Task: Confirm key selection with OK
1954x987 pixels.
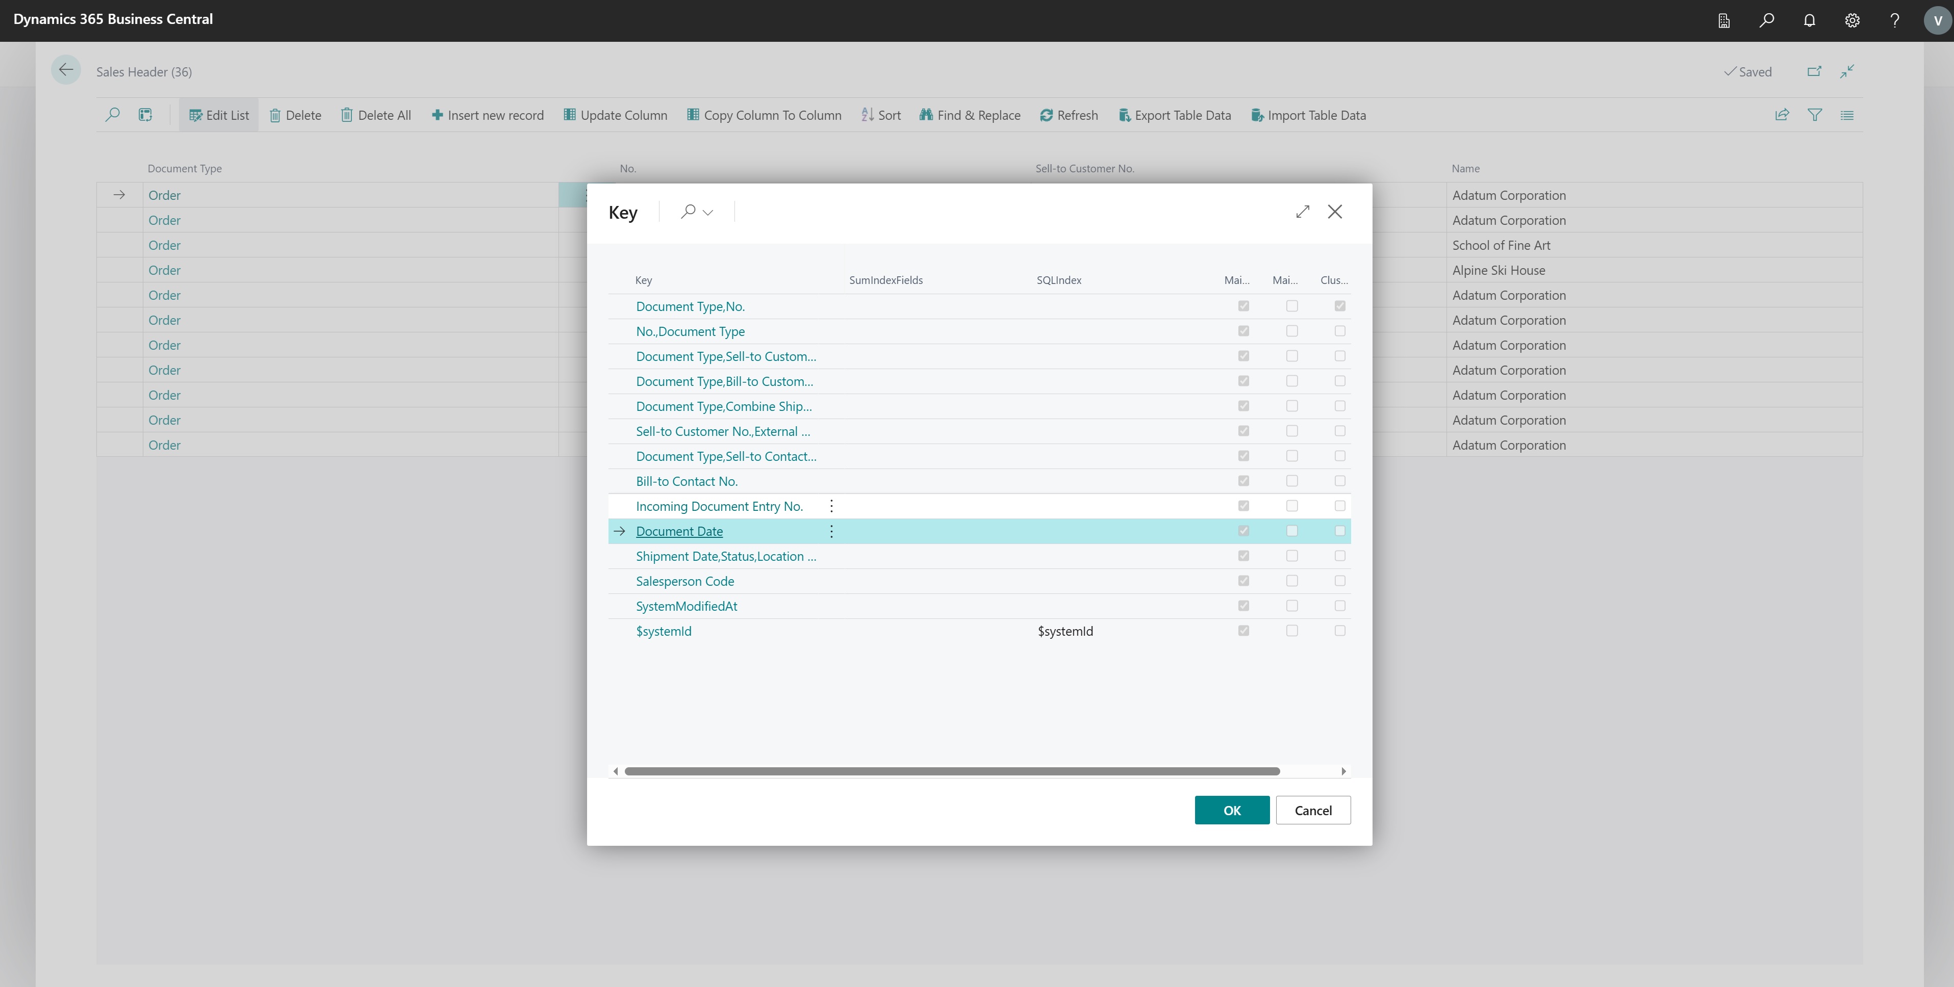Action: pos(1231,810)
